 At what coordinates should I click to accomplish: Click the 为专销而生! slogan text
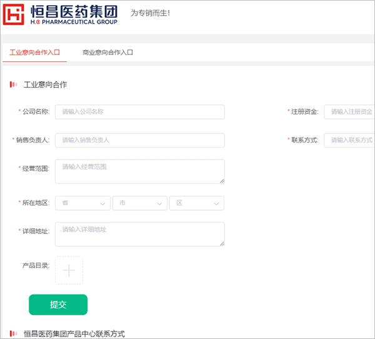coord(150,13)
